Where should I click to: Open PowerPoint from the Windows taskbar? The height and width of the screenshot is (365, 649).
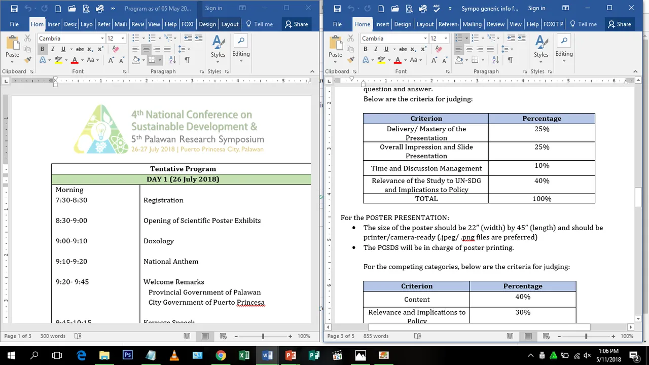(291, 355)
